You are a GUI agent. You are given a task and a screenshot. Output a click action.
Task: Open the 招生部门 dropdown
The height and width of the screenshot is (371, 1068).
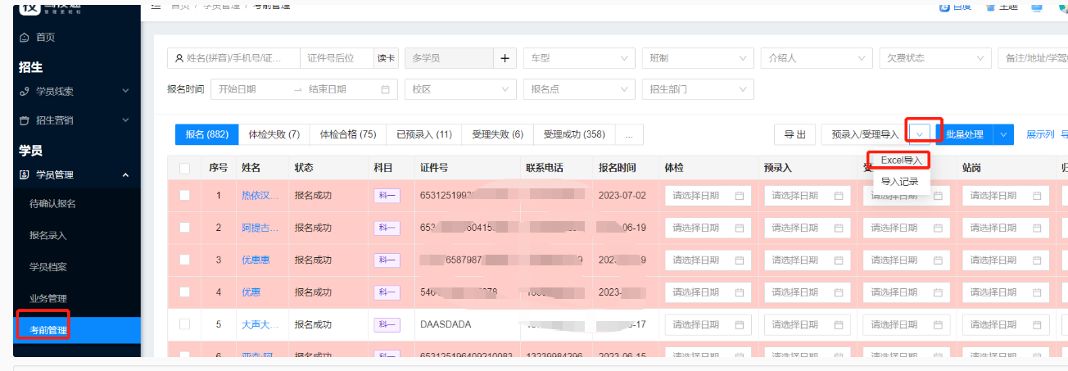pos(698,89)
